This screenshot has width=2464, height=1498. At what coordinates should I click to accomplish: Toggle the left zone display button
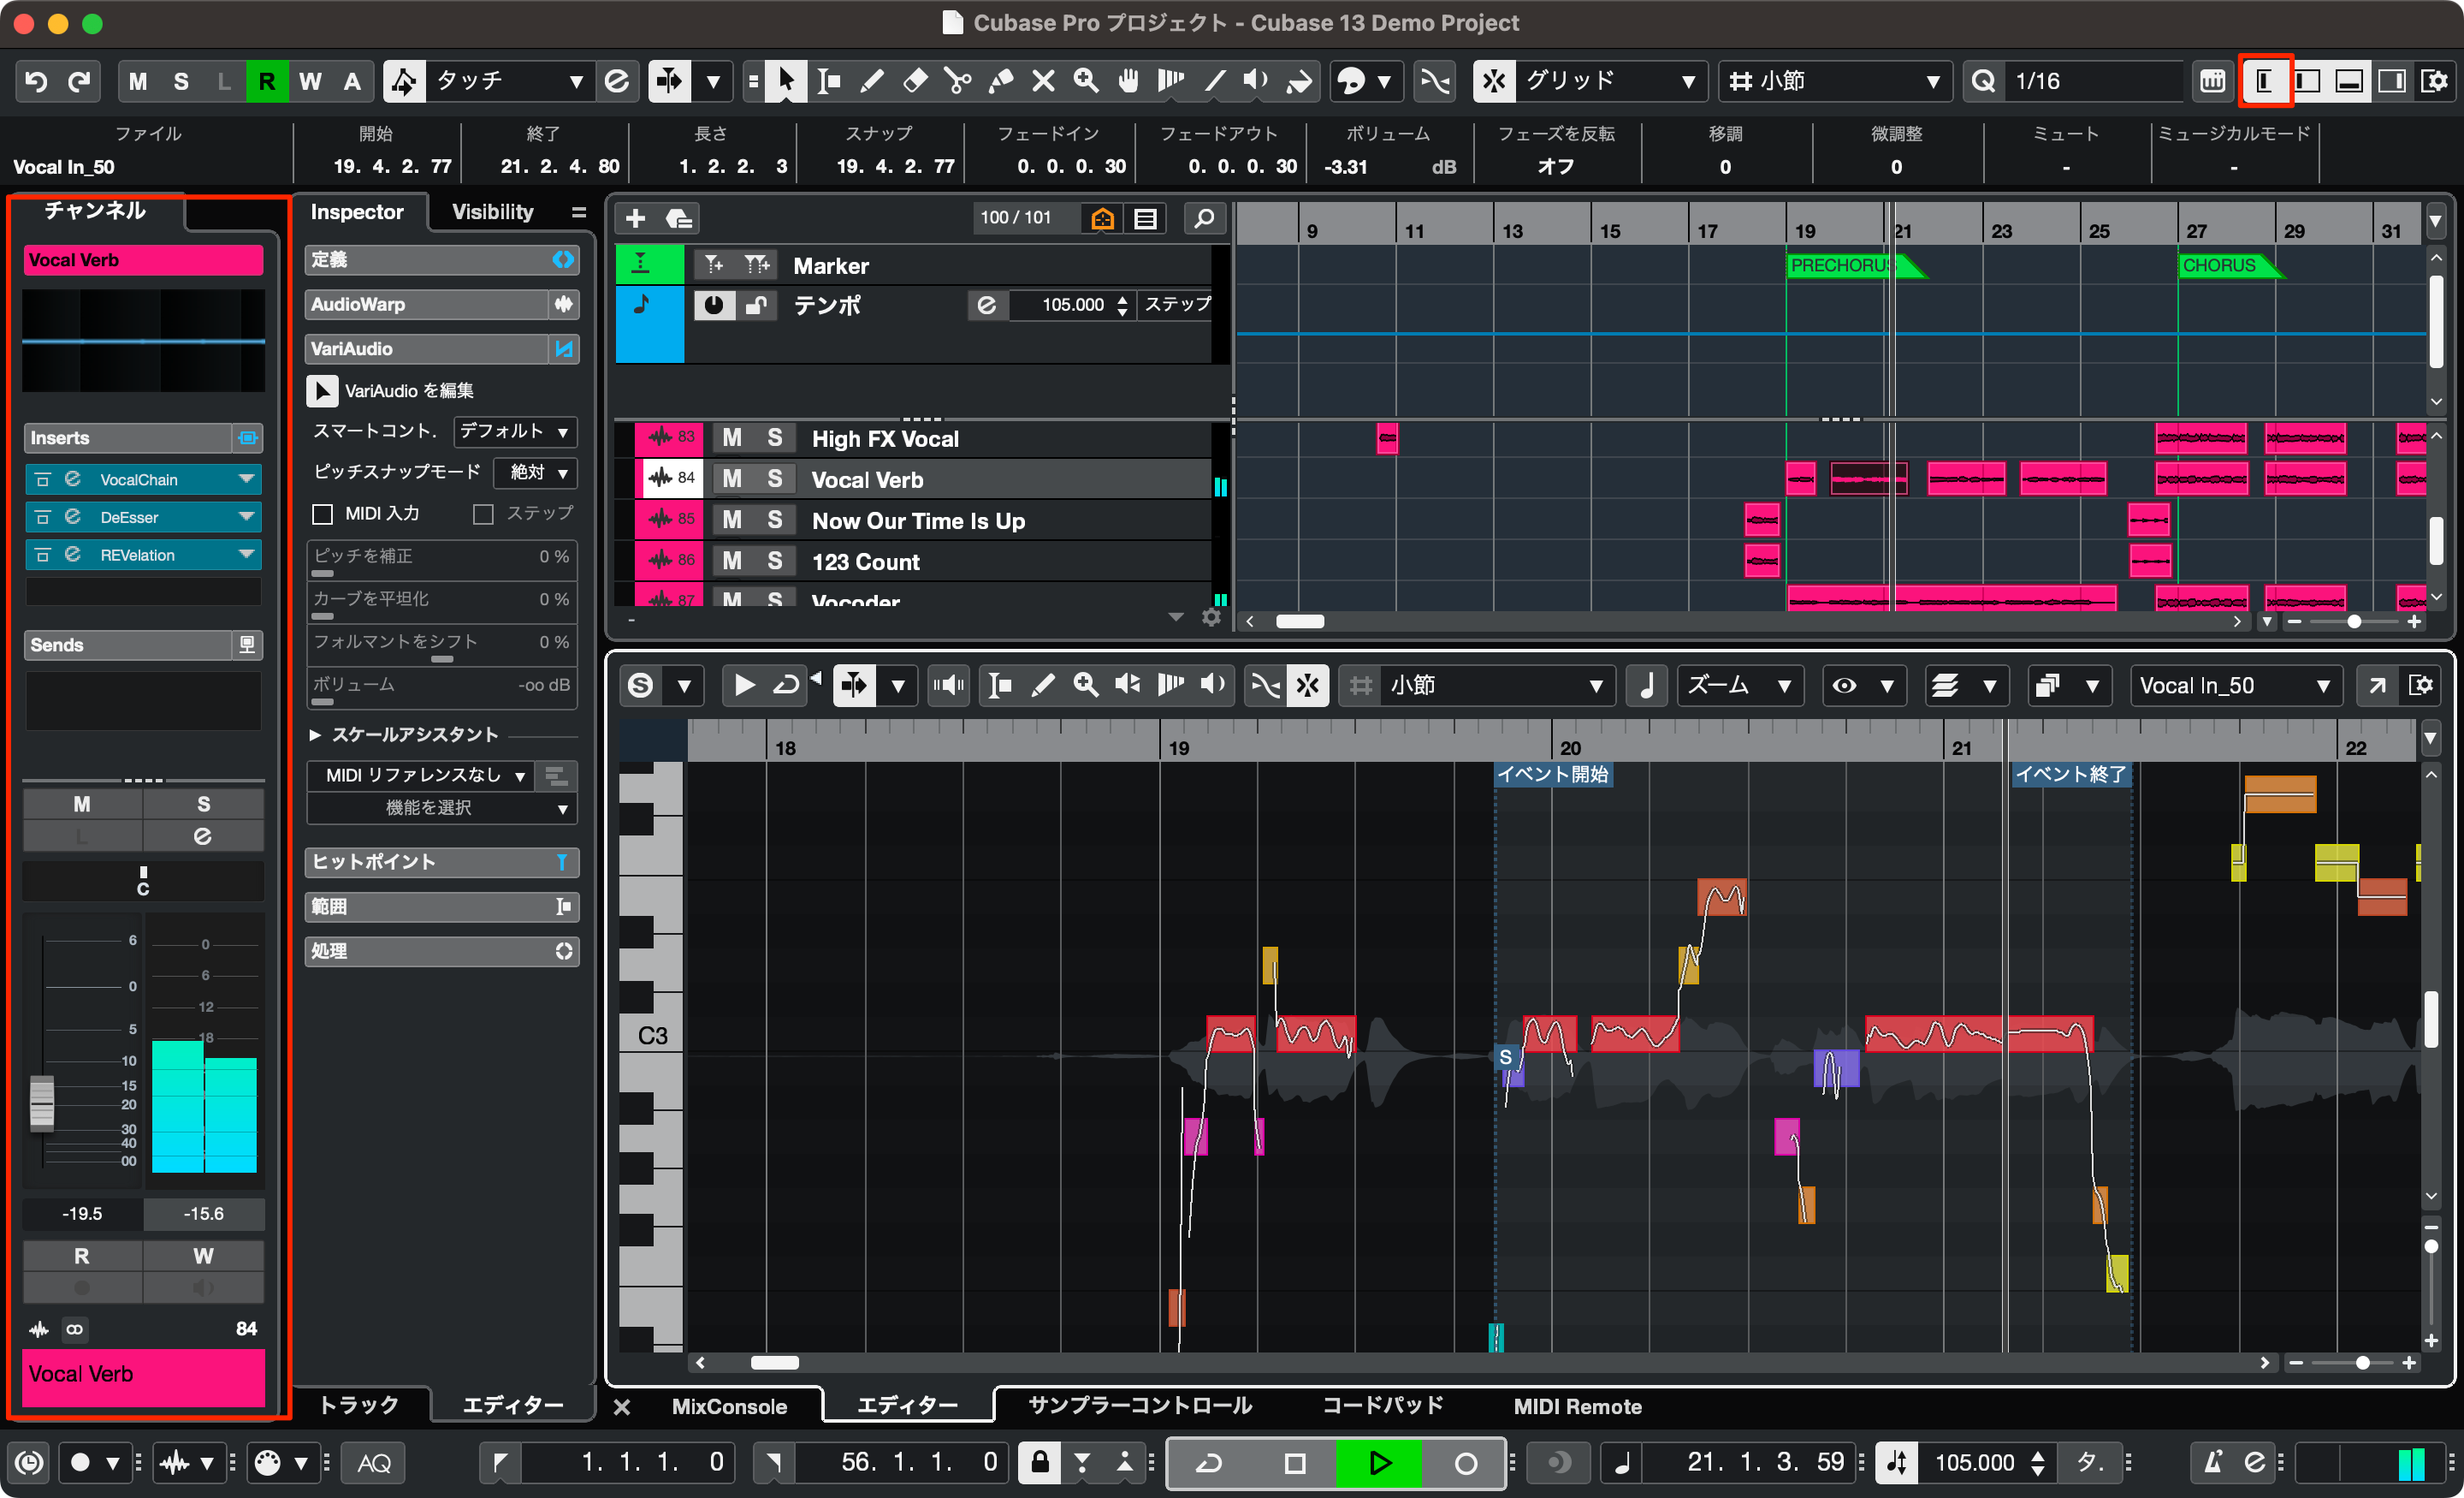tap(2307, 81)
